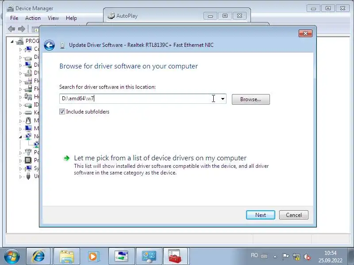Click the on-screen keyboard tray icon

pos(264,256)
